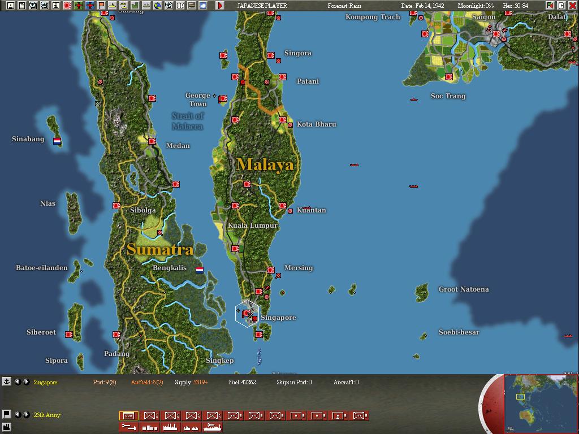Image resolution: width=579 pixels, height=434 pixels.
Task: Click the Japanese flag marker near Medan
Action: (x=152, y=141)
